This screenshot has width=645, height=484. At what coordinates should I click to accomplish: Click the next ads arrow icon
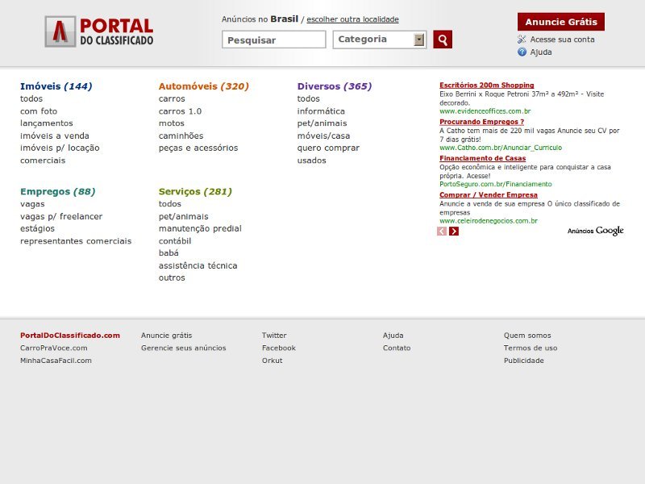454,232
